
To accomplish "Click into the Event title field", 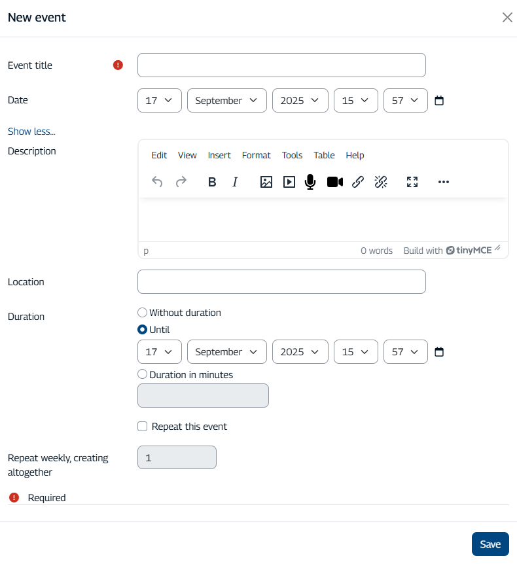I will (x=281, y=65).
